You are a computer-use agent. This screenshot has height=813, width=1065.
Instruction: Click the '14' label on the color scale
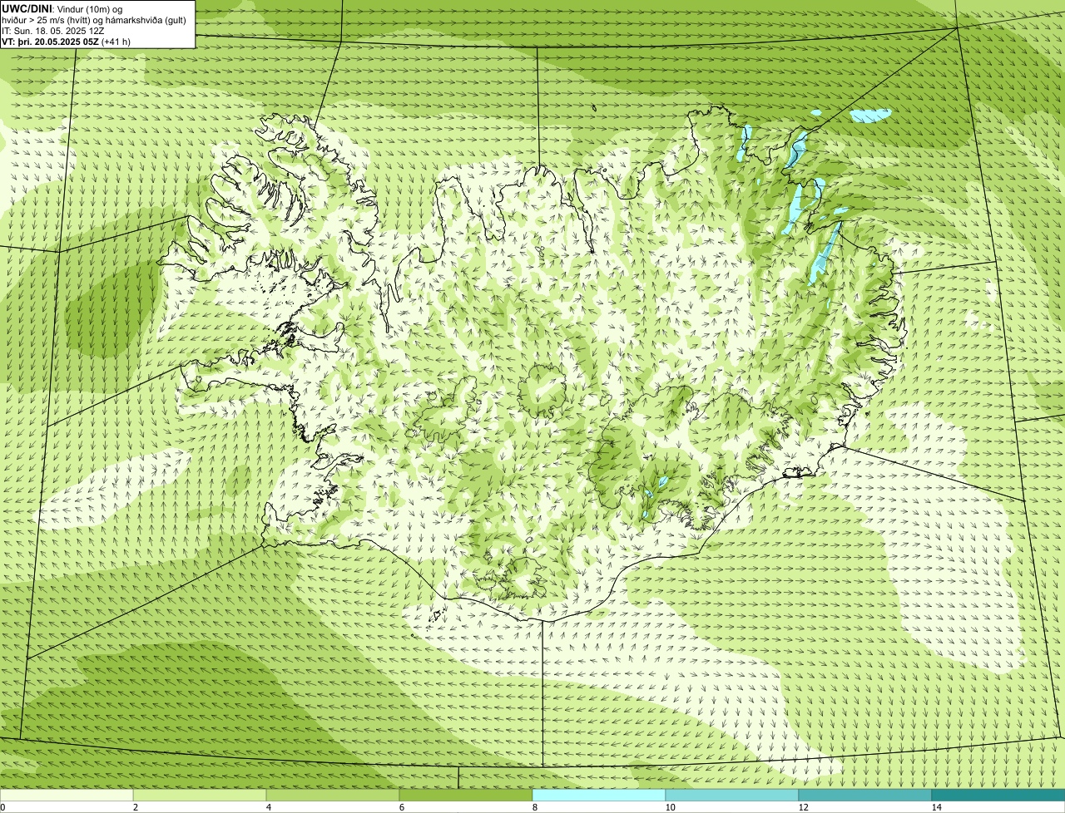click(936, 807)
